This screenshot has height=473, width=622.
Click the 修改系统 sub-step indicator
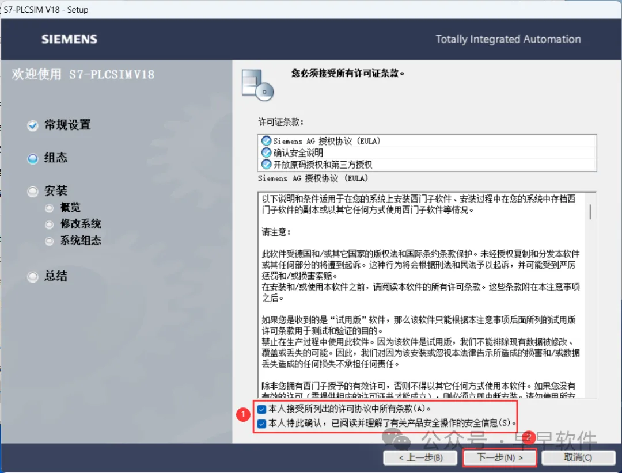(x=49, y=225)
